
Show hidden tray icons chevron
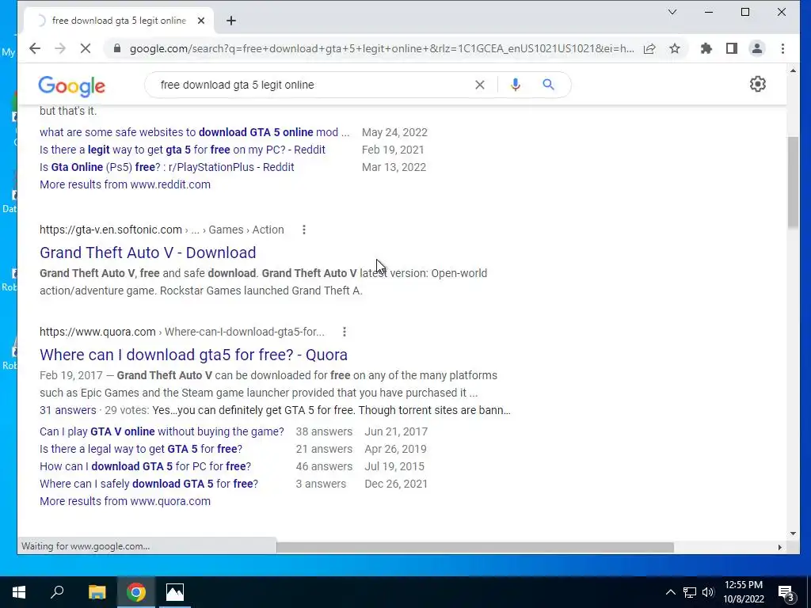tap(670, 592)
